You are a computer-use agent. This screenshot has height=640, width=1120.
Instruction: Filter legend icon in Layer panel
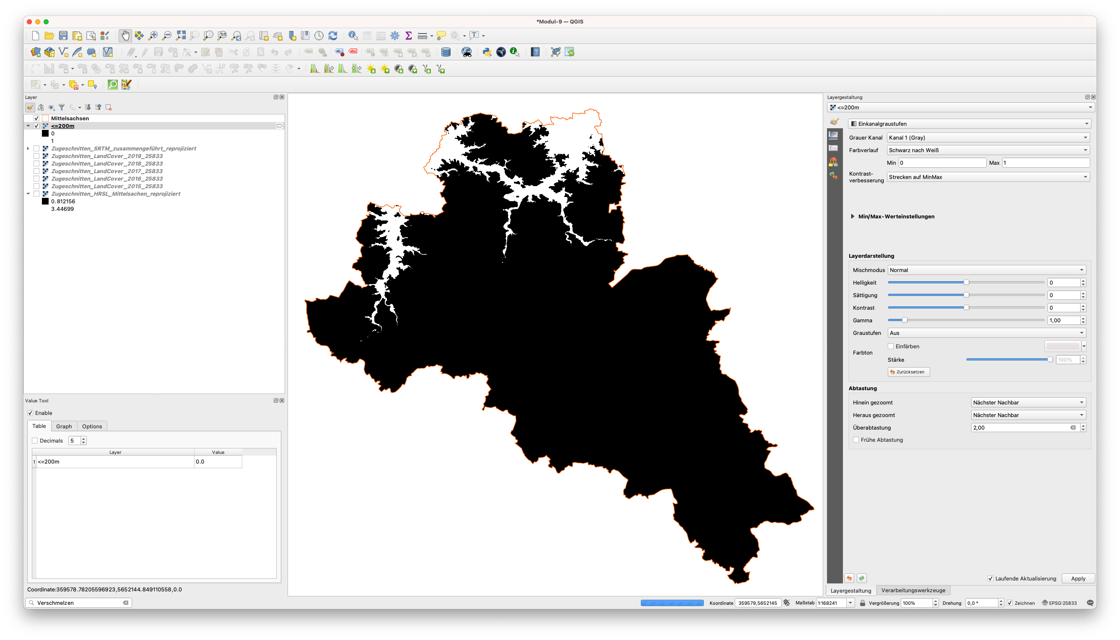click(62, 107)
